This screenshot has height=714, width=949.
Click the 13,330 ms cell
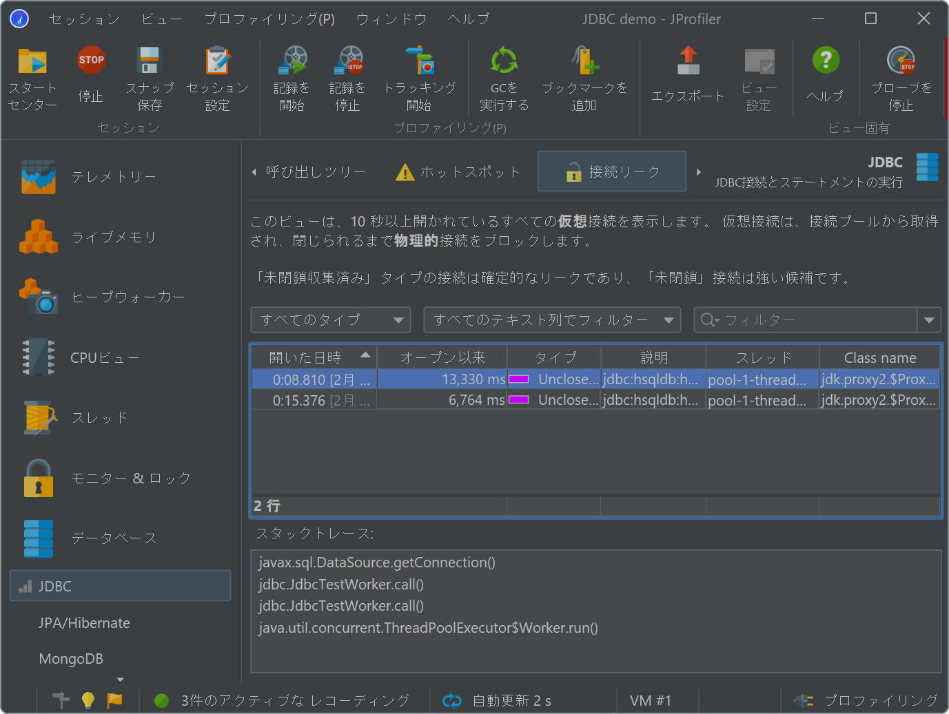[x=442, y=379]
